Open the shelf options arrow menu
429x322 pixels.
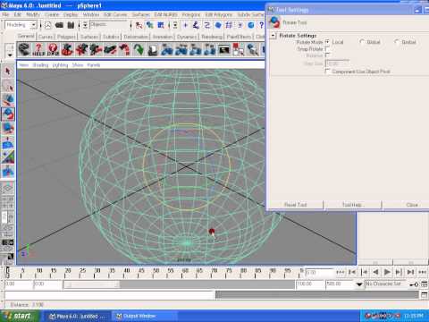point(10,55)
